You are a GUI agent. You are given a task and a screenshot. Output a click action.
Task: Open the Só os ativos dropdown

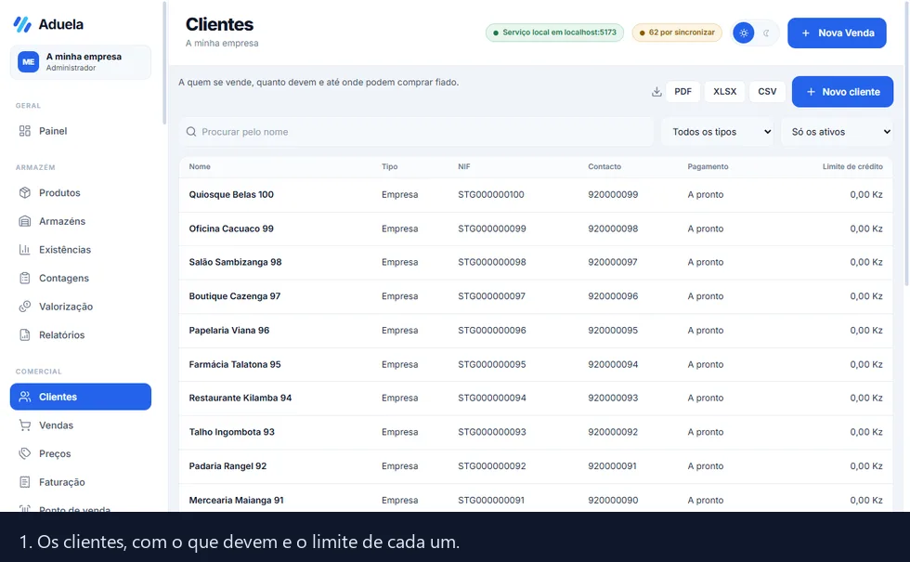point(837,132)
